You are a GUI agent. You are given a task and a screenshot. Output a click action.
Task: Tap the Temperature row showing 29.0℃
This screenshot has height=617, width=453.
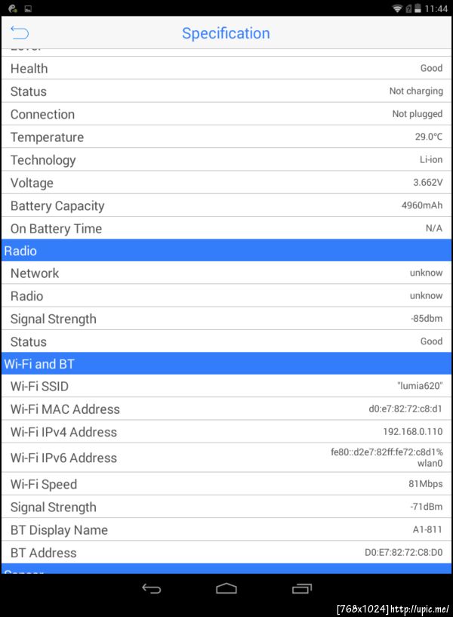coord(226,137)
